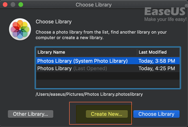Select the Last Opened Photos Library row
The width and height of the screenshot is (188, 127).
coord(72,68)
